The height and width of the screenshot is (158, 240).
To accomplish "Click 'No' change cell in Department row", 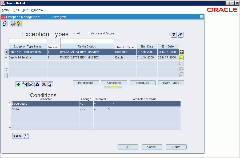I will point(86,104).
